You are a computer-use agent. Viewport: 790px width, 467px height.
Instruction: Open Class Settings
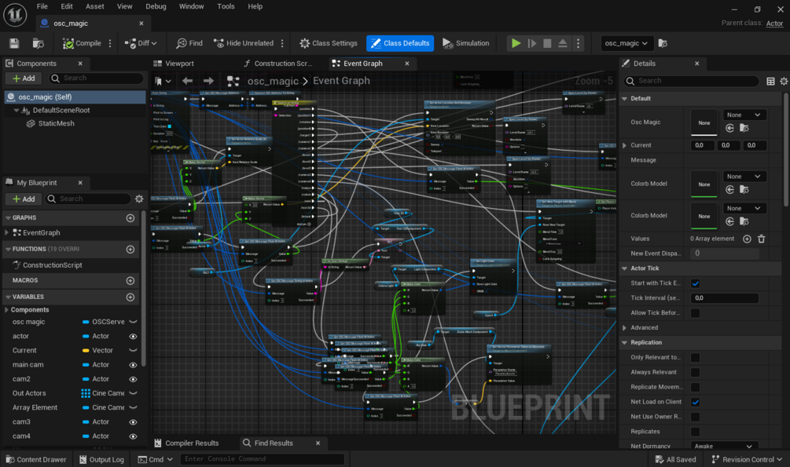[x=328, y=43]
